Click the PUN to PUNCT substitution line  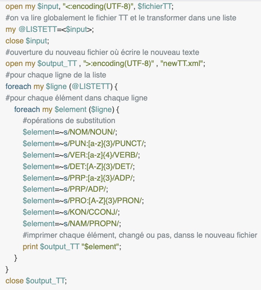pos(84,144)
